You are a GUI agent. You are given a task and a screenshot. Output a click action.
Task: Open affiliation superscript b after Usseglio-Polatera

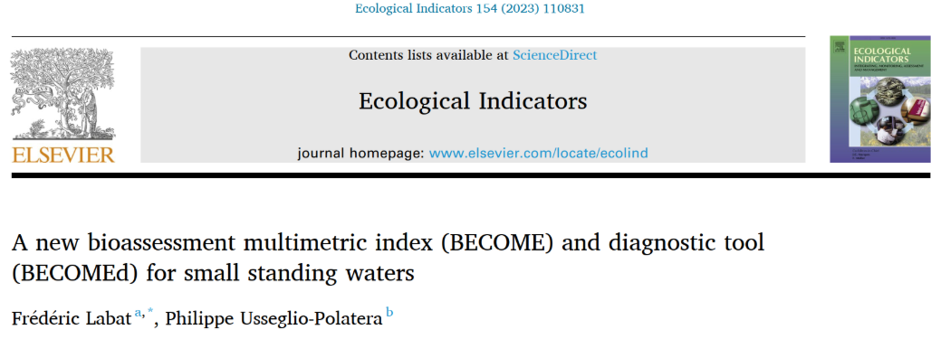click(389, 312)
